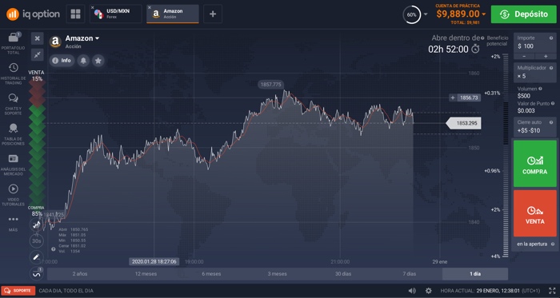Click the Beneficio potencial scale bar
560x298 pixels.
pos(506,156)
